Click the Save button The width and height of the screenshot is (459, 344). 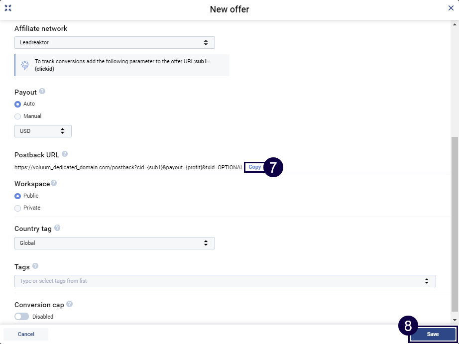click(433, 334)
